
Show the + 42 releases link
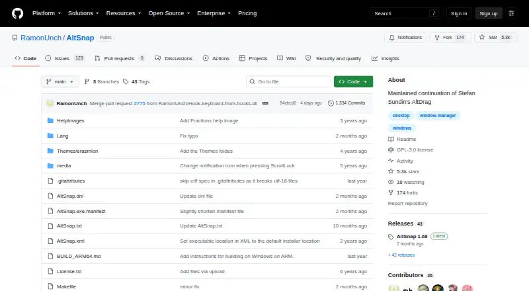401,255
